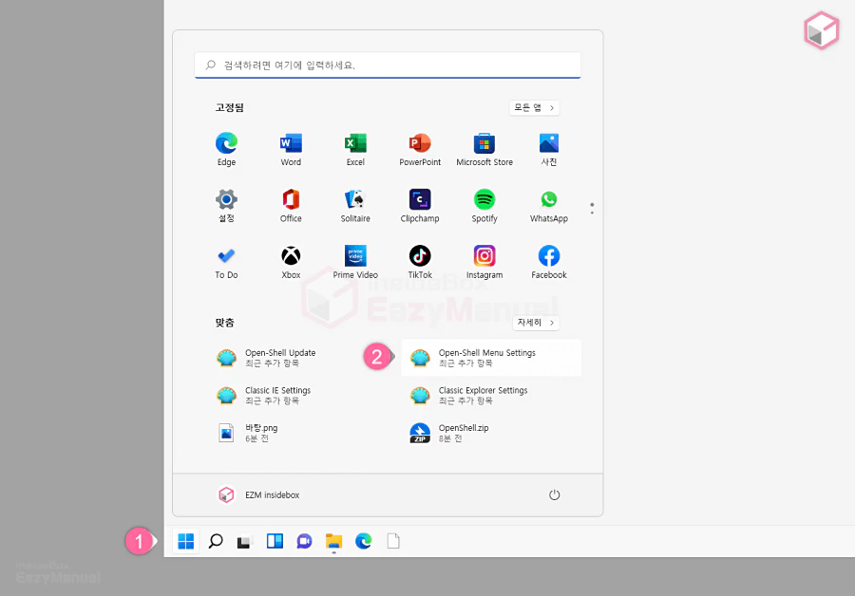Click the Start menu search field
The width and height of the screenshot is (855, 596).
pos(388,65)
